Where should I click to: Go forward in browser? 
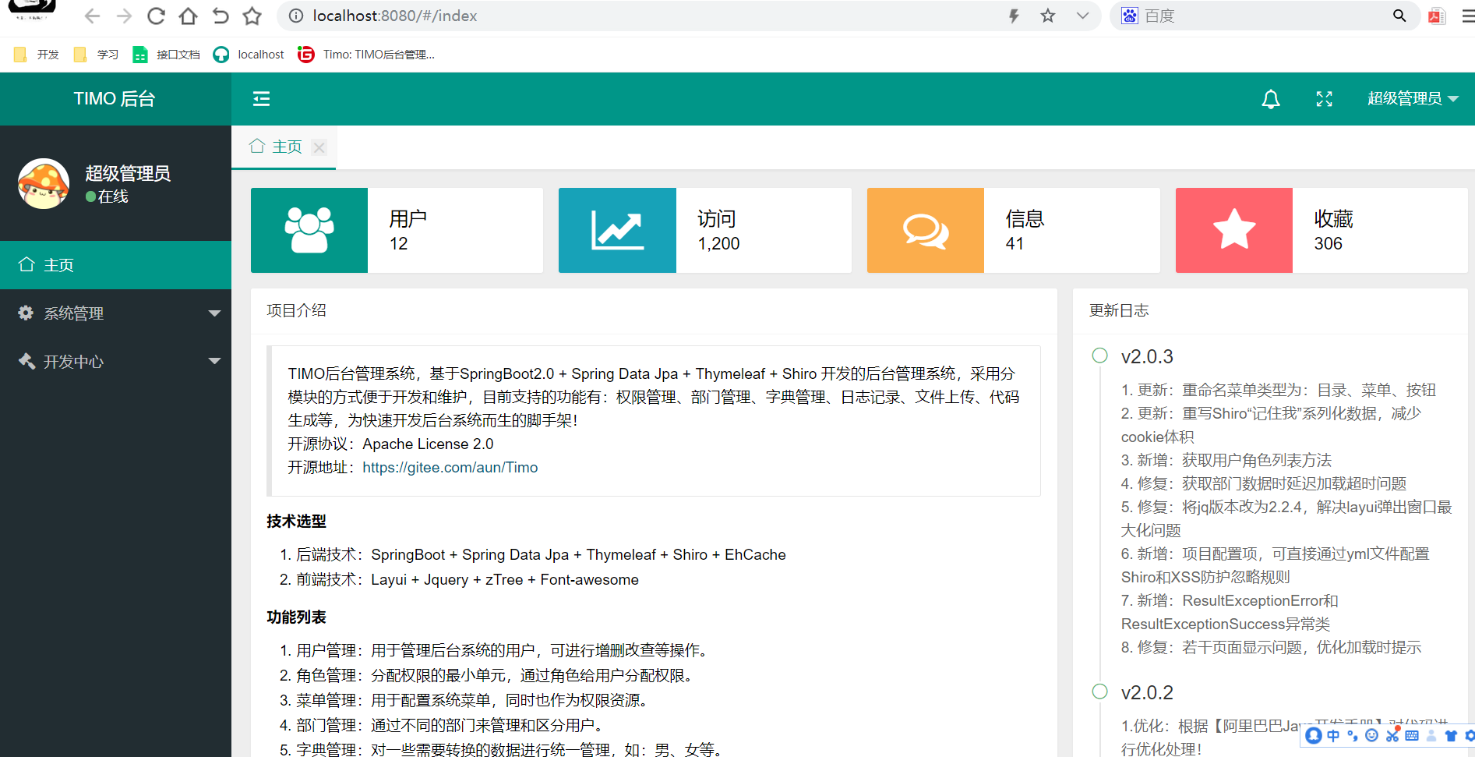124,16
